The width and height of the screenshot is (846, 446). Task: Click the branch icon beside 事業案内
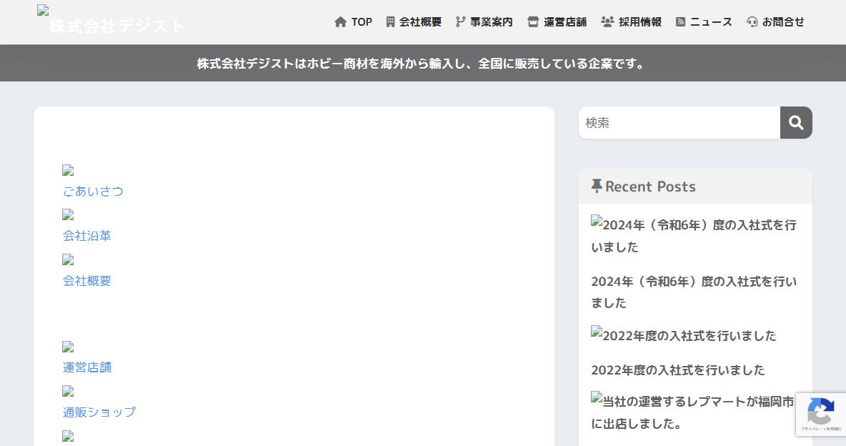[x=459, y=22]
